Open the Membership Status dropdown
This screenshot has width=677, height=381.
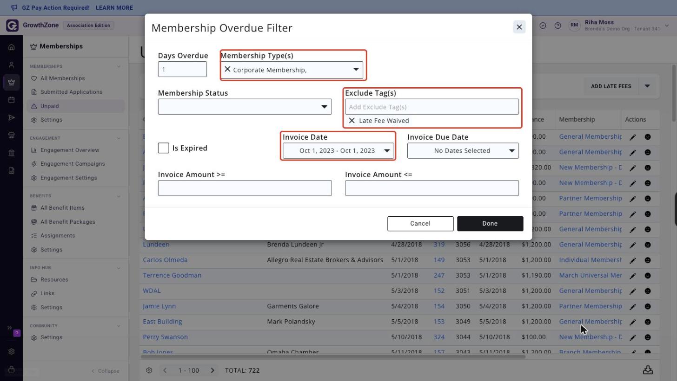(245, 107)
